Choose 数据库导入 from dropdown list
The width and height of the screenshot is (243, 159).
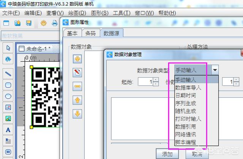[x=197, y=87]
